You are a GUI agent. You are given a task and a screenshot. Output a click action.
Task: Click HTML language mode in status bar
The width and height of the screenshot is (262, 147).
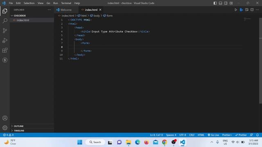point(201,135)
